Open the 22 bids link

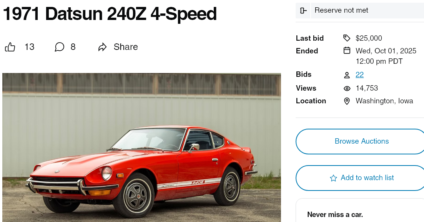pyautogui.click(x=359, y=75)
